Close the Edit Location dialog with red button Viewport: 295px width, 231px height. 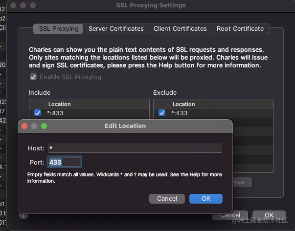click(24, 126)
